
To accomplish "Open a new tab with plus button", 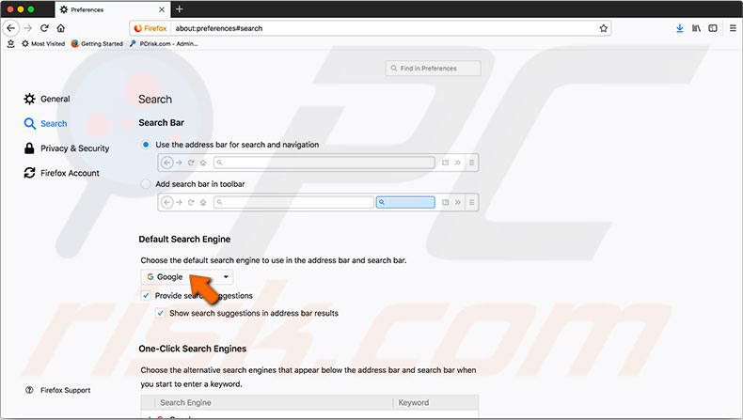I will (179, 9).
